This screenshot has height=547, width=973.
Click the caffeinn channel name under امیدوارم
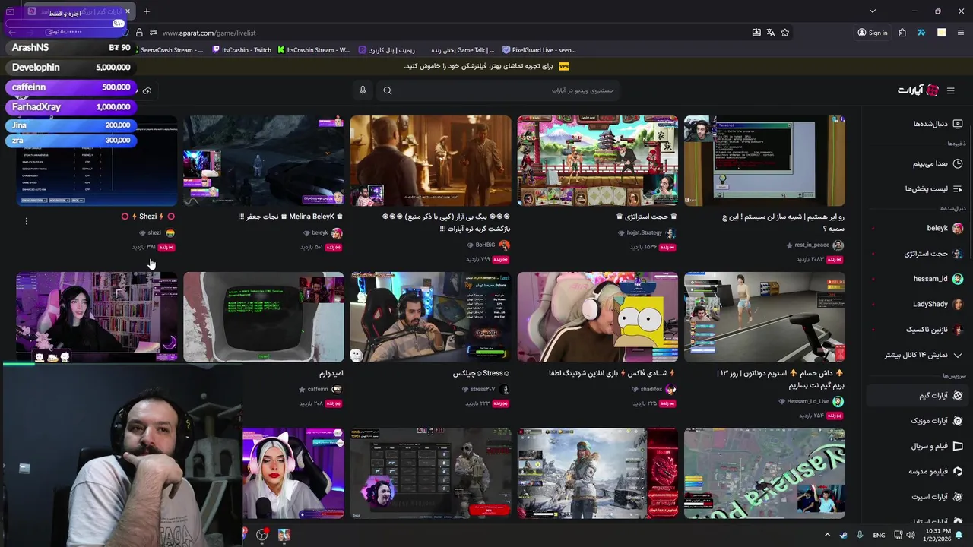coord(318,390)
